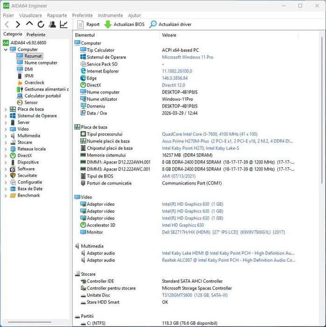The width and height of the screenshot is (326, 327).
Task: Select Nume computer in the tree
Action: tap(37, 63)
